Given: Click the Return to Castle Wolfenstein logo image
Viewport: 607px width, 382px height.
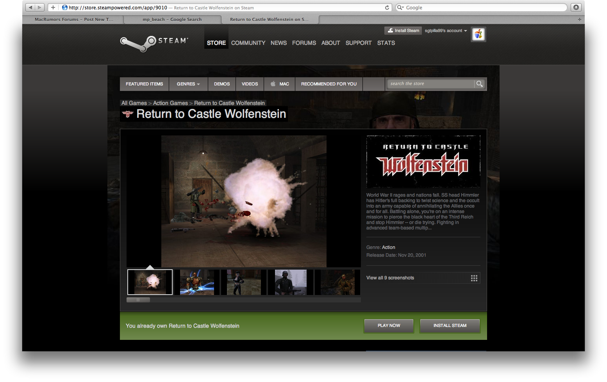Looking at the screenshot, I should pos(423,162).
